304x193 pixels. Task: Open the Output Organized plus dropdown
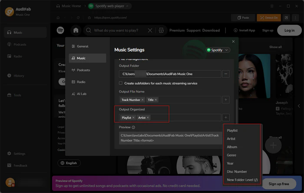tap(226, 117)
